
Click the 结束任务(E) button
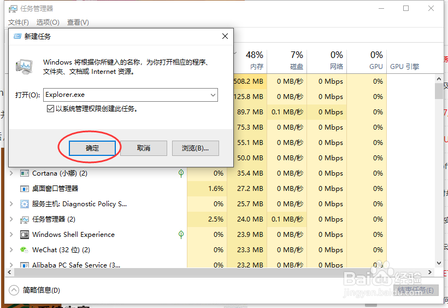pyautogui.click(x=416, y=290)
